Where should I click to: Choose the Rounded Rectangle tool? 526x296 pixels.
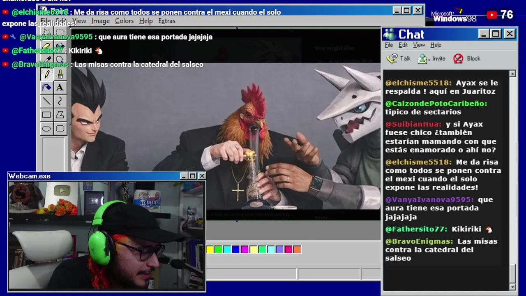(x=60, y=129)
